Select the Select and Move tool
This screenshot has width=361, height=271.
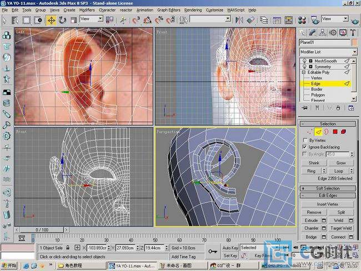[x=51, y=20]
